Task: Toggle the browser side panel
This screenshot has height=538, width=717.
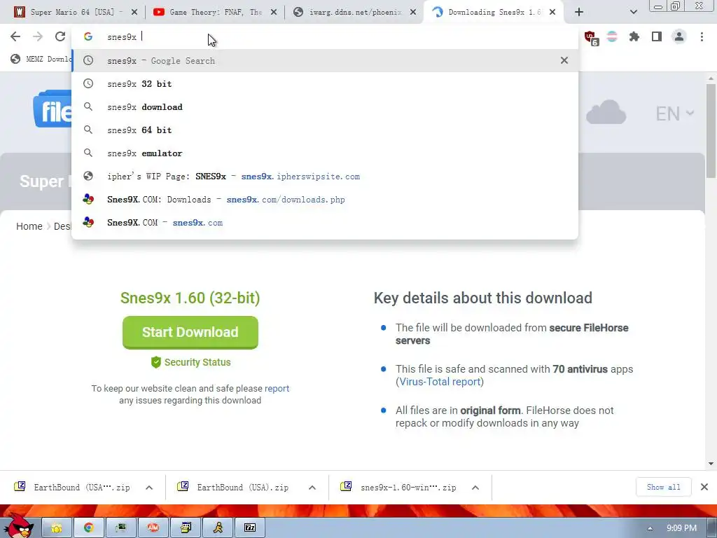Action: pyautogui.click(x=657, y=36)
